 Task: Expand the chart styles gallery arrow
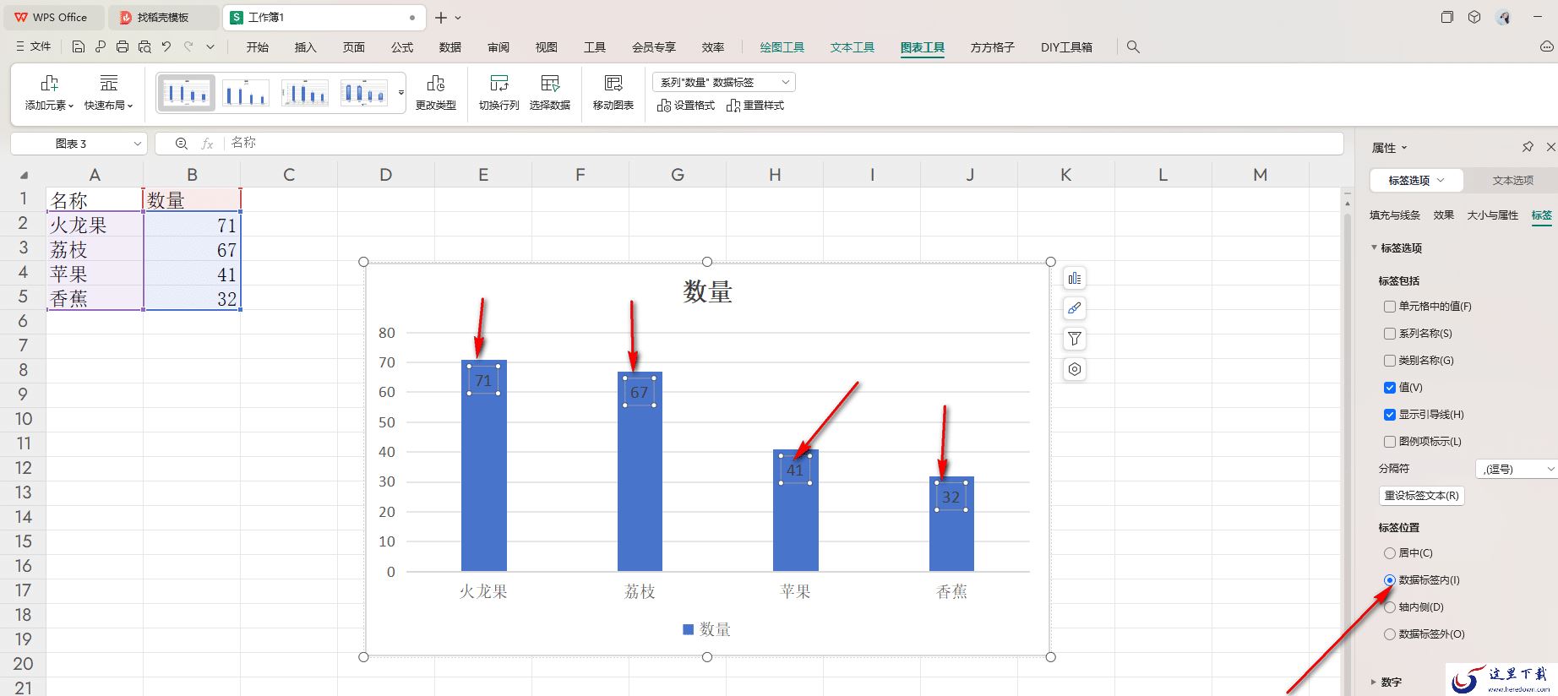tap(401, 92)
